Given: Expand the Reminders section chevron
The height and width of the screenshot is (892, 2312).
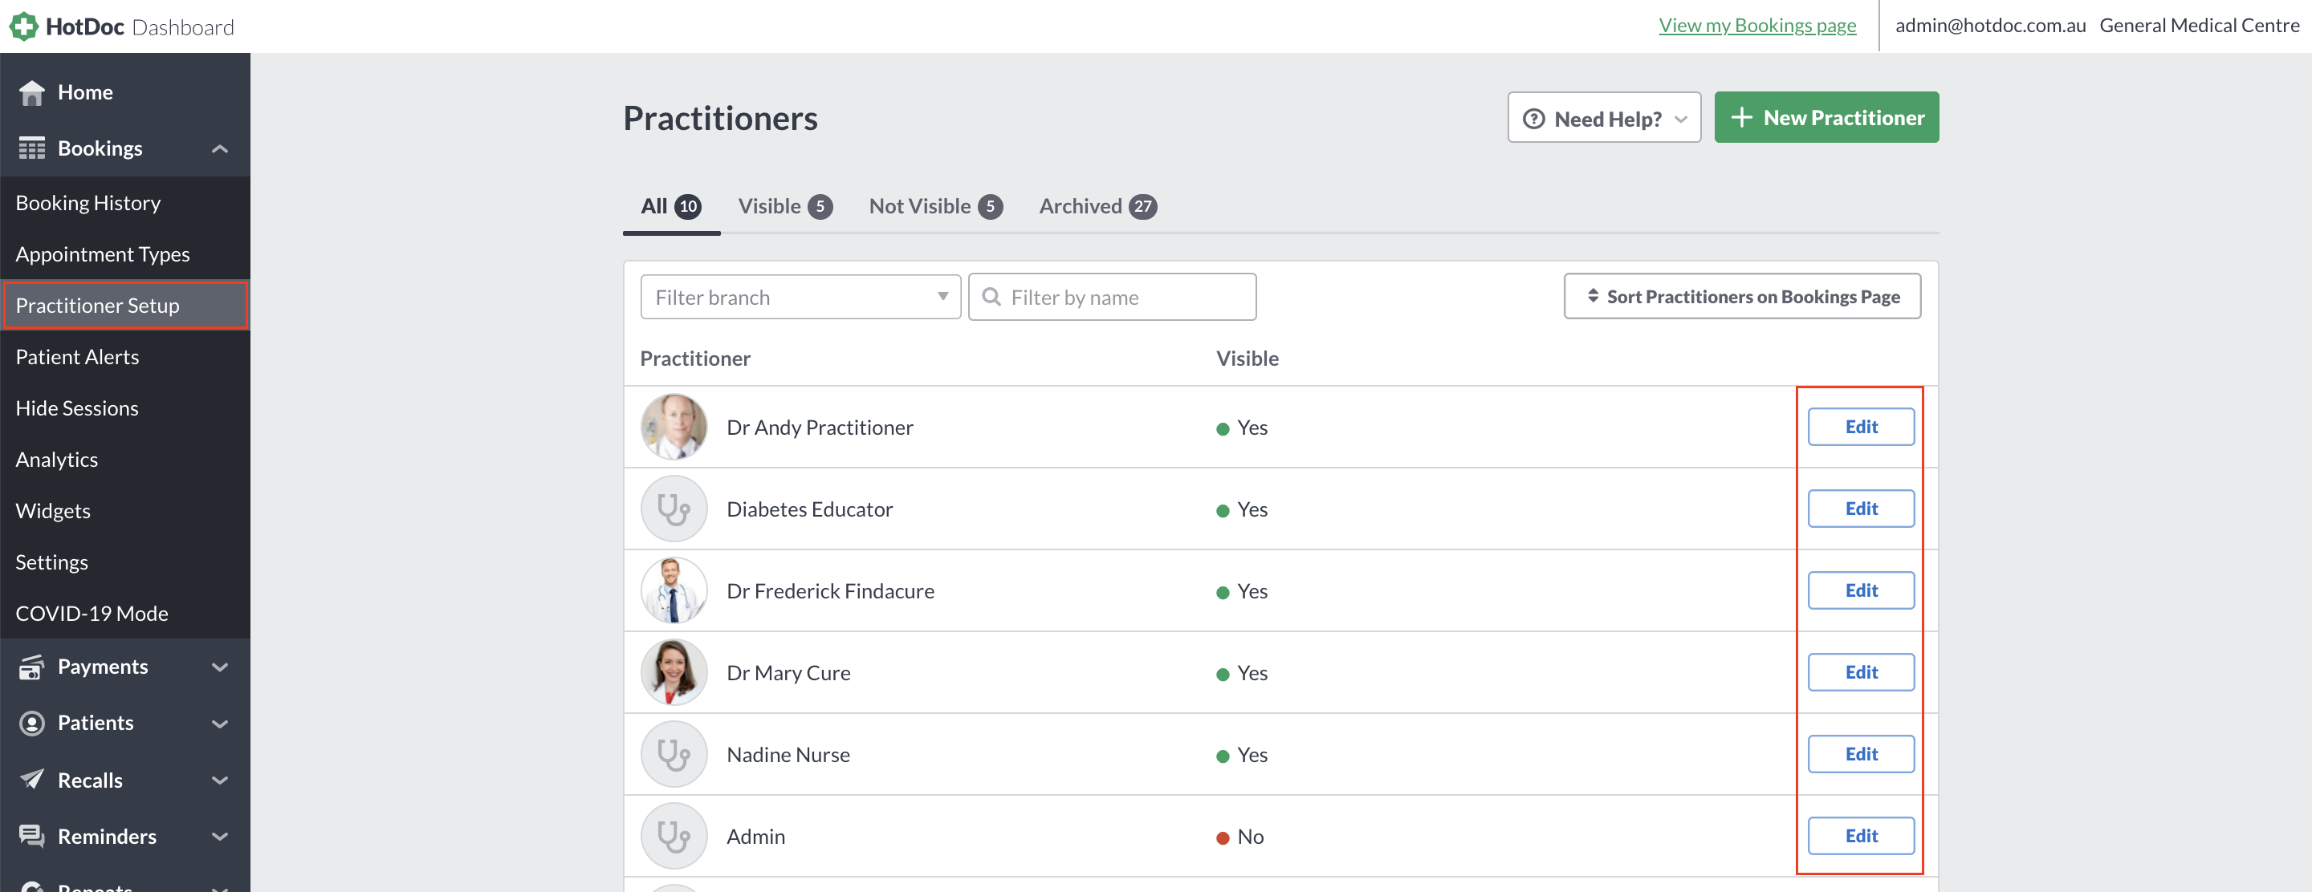Looking at the screenshot, I should [x=220, y=837].
